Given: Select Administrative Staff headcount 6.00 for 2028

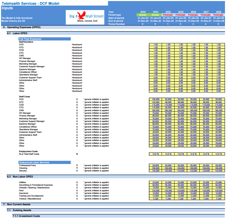Looking at the screenshot, I should (219, 80).
